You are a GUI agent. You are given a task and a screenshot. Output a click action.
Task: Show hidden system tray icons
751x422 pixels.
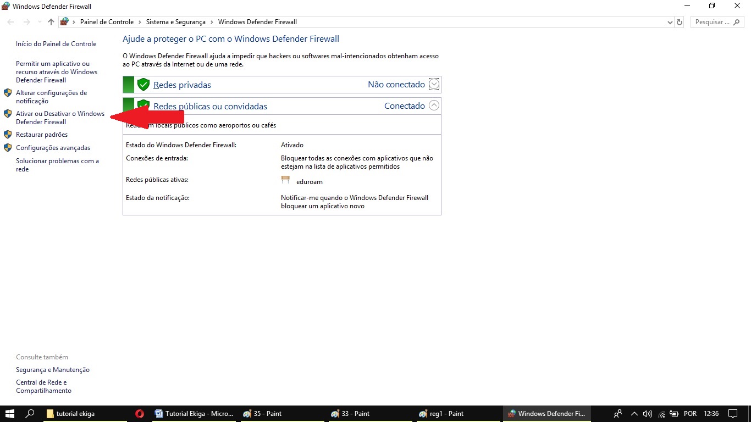tap(634, 414)
